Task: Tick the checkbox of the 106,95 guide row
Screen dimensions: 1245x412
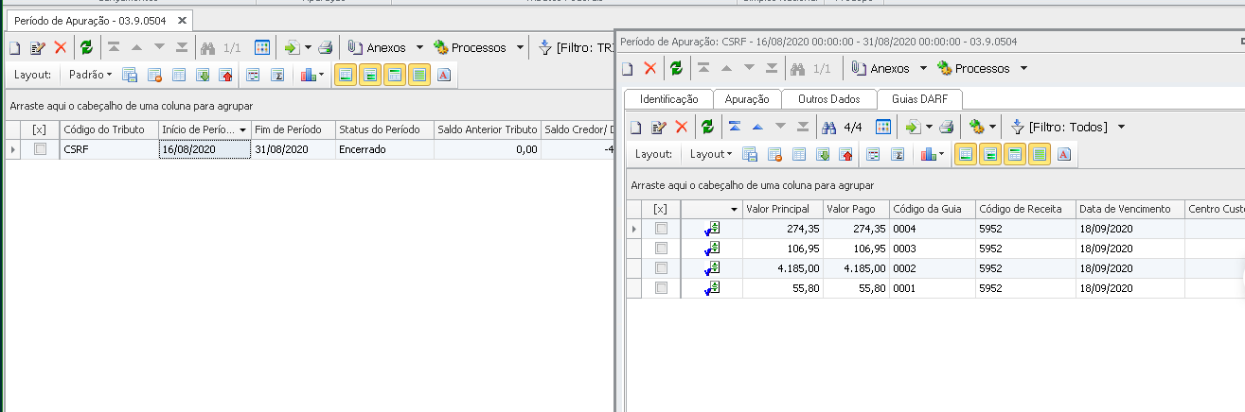Action: coord(662,249)
